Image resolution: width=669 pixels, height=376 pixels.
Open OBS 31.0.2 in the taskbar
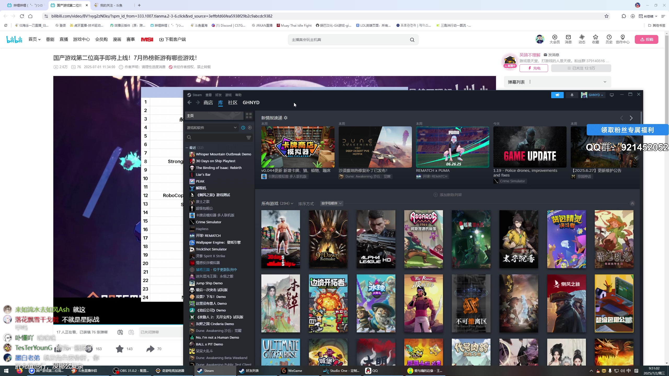click(x=131, y=371)
